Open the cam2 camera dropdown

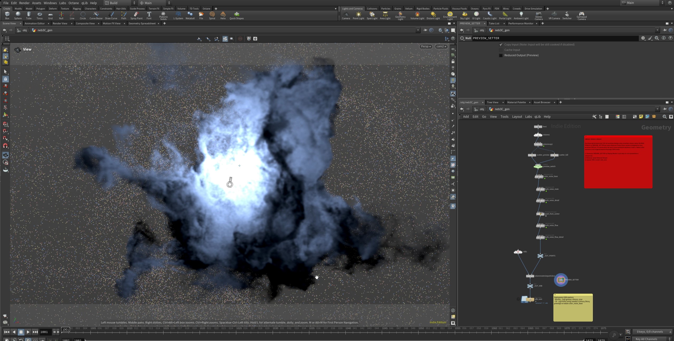coord(441,46)
